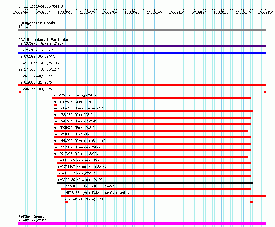Select nsv6028375 (Wu2021) label

[x=71, y=134]
